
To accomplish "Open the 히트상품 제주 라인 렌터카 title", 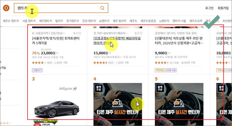I will (179, 41).
